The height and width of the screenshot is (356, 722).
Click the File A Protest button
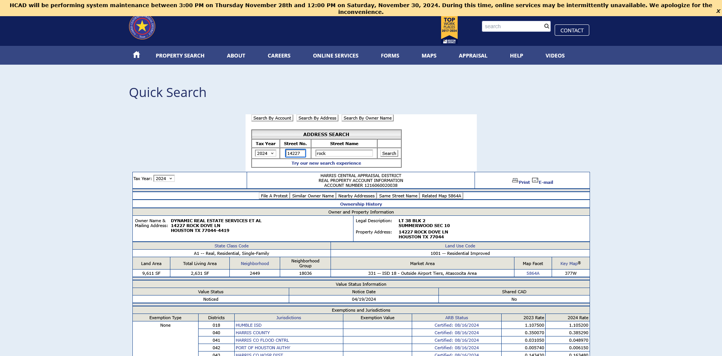point(274,196)
